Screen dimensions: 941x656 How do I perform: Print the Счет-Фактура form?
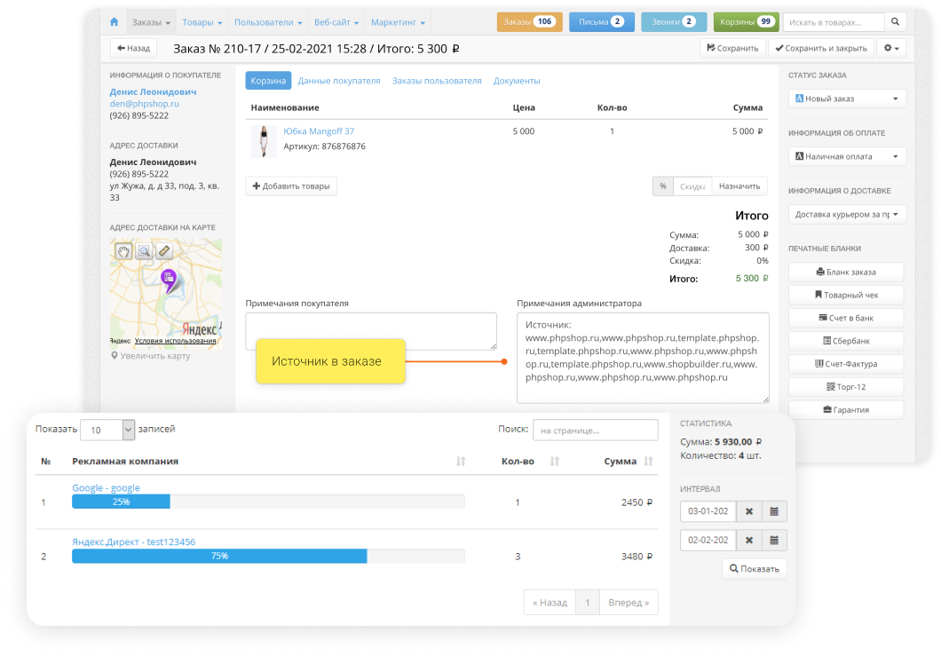[x=846, y=364]
